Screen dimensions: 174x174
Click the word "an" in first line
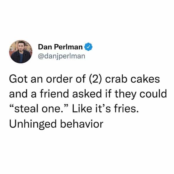(37, 80)
